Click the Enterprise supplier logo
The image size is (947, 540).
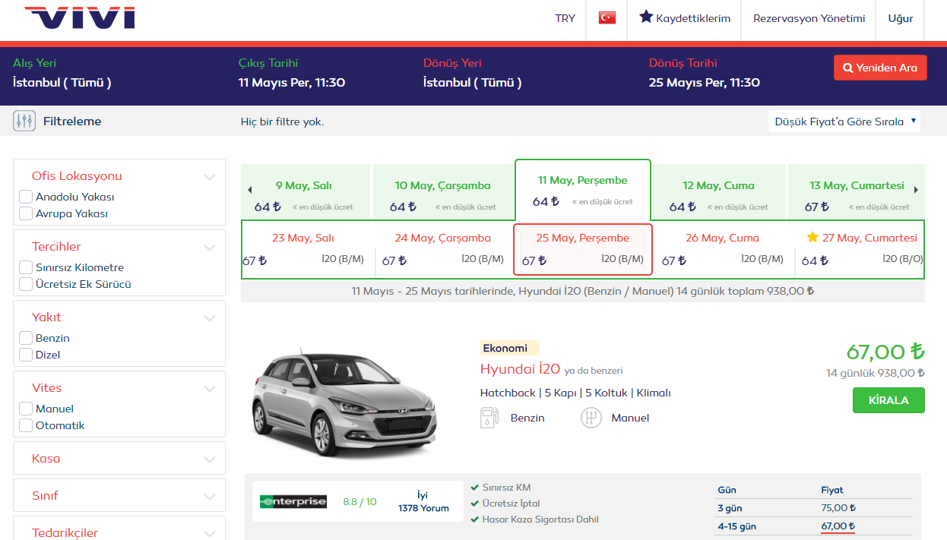coord(293,501)
